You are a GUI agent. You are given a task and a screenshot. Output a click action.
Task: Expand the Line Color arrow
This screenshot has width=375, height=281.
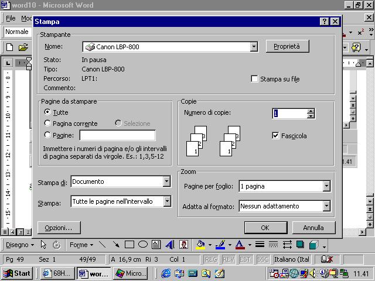(x=230, y=245)
